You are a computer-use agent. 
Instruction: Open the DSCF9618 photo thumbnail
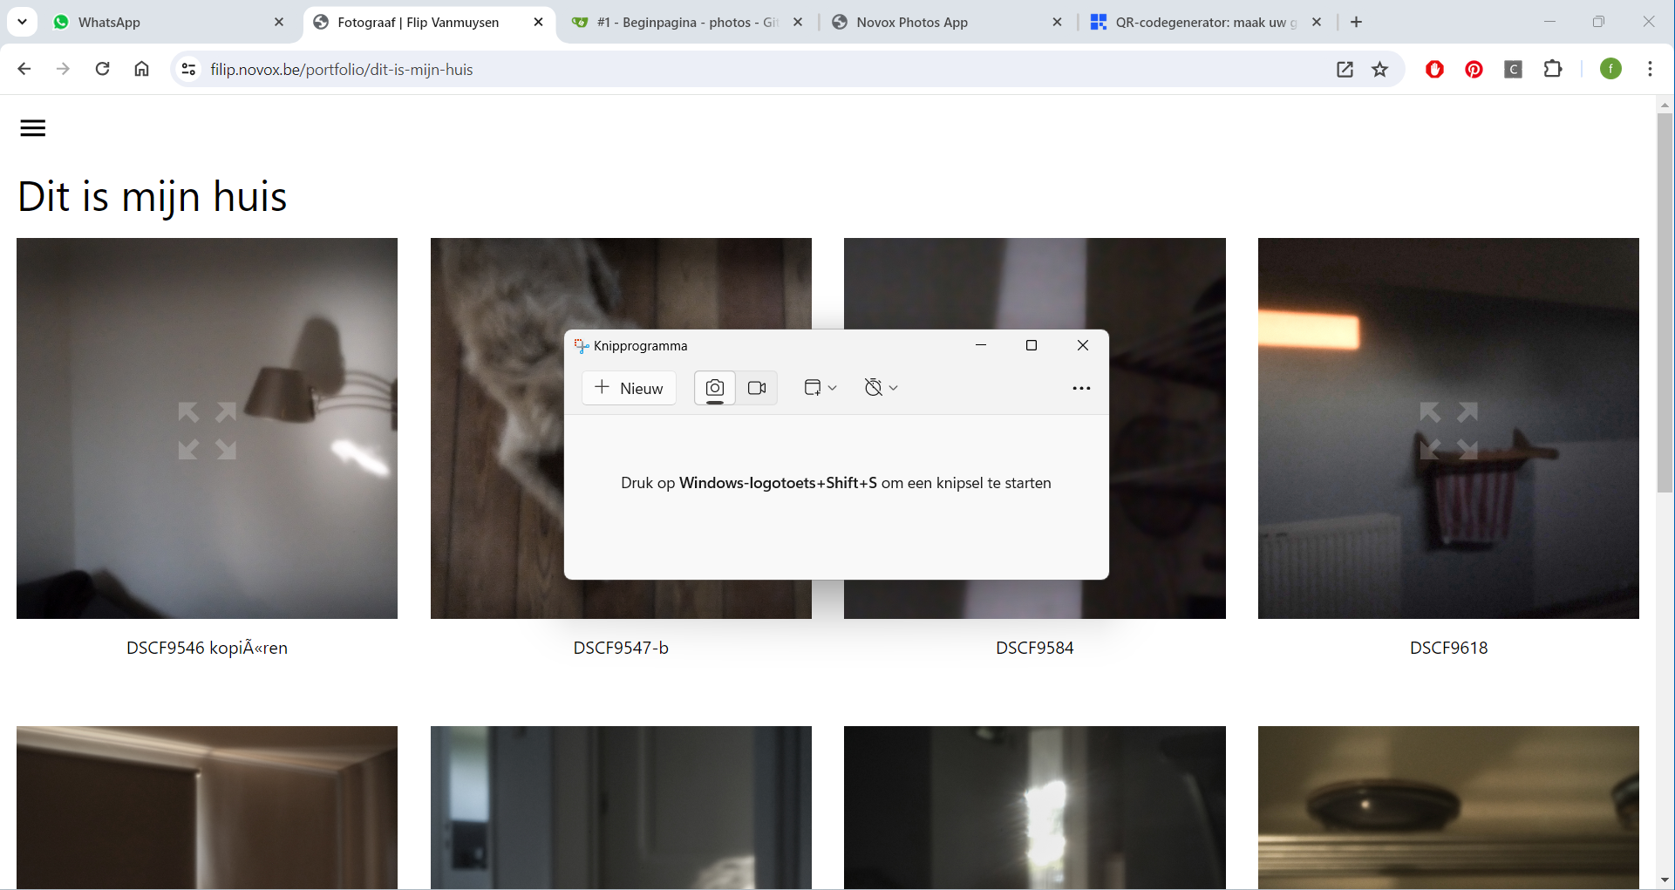[x=1448, y=428]
